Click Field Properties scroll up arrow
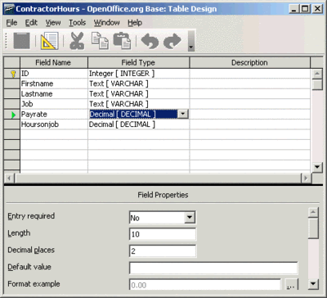327x298 pixels. point(314,212)
